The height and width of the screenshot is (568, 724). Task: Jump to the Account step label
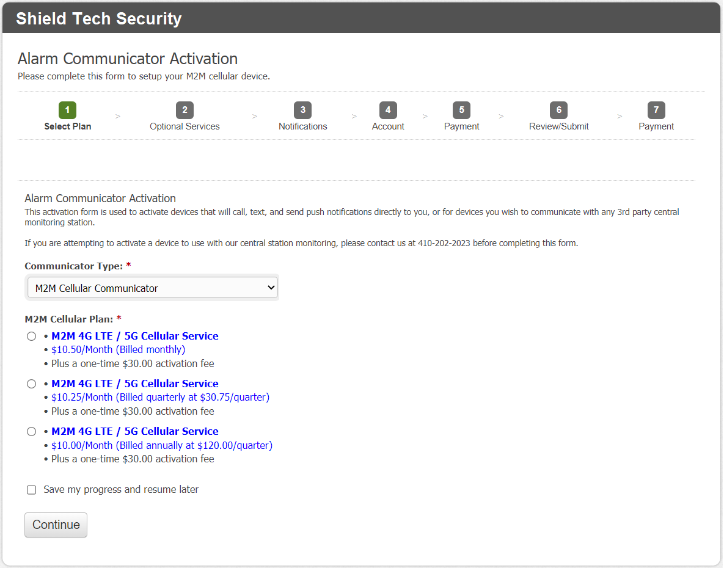pos(388,126)
